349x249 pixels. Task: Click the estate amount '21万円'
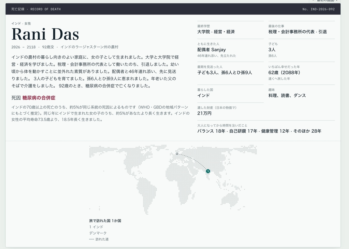click(204, 113)
